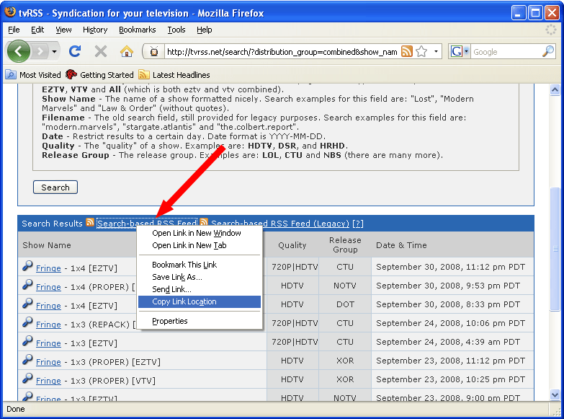
Task: Open the Tools menu
Action: point(176,30)
